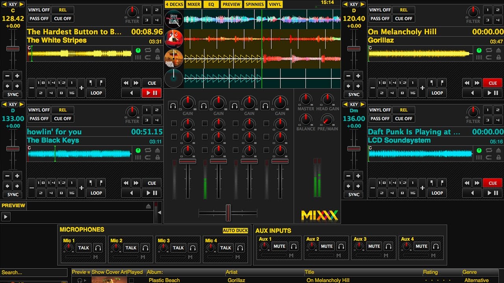Activate TALK on Mic 3
The height and width of the screenshot is (283, 504).
(x=178, y=248)
